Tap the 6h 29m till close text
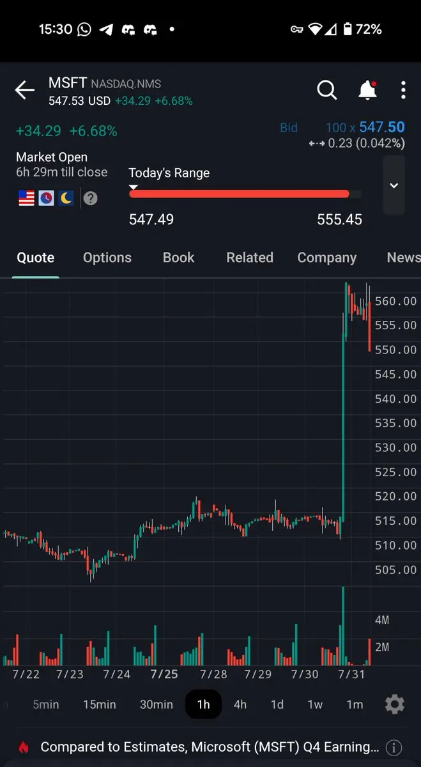 pyautogui.click(x=62, y=173)
